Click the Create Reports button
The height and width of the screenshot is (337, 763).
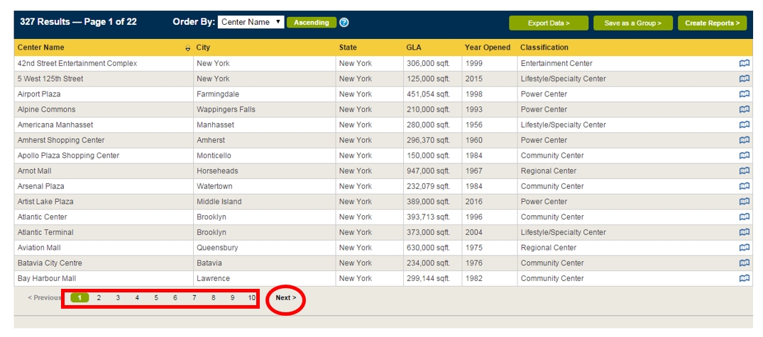point(712,23)
